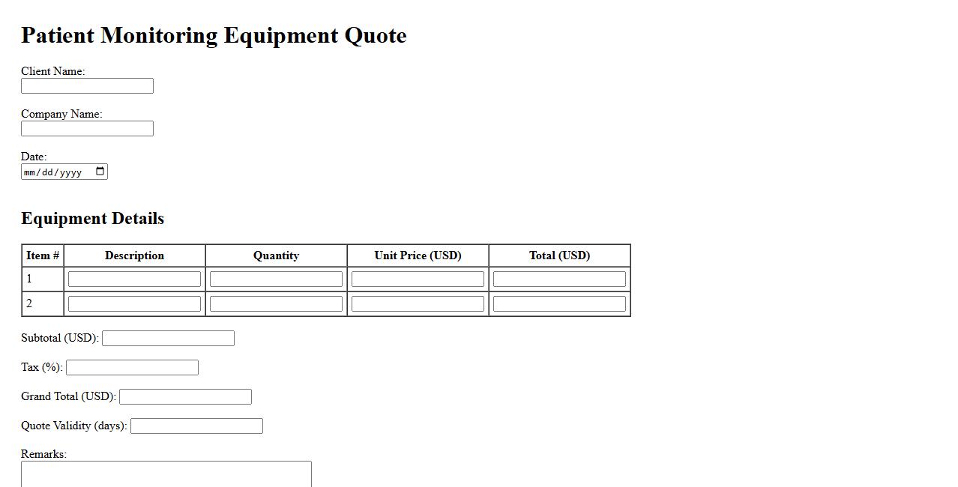Click Unit Price field for item 2
The image size is (958, 487).
[418, 304]
